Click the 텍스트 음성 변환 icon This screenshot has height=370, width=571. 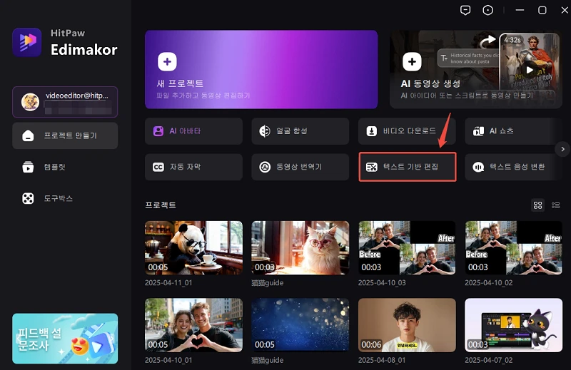pyautogui.click(x=478, y=167)
